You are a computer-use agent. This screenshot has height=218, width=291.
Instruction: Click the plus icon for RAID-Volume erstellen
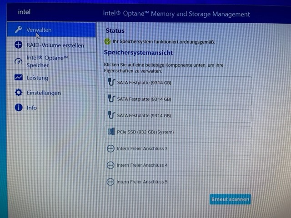pos(18,45)
